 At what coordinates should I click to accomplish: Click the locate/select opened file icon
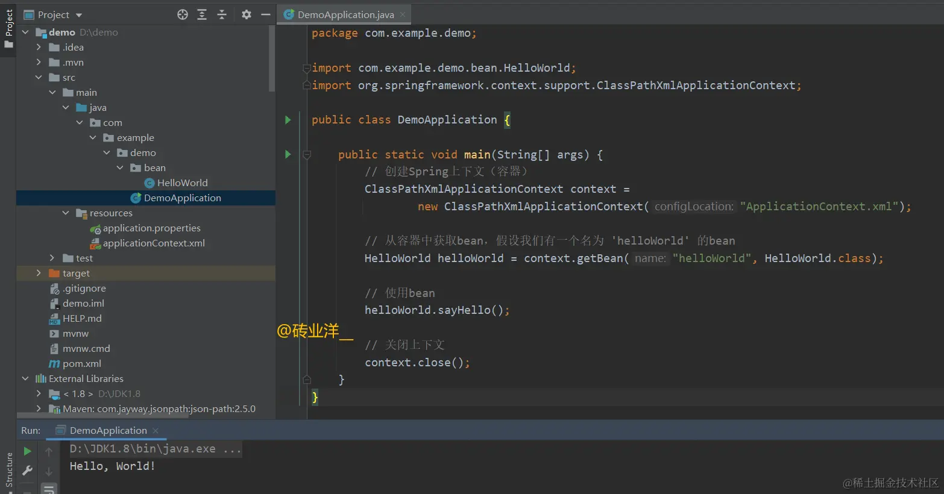(183, 14)
